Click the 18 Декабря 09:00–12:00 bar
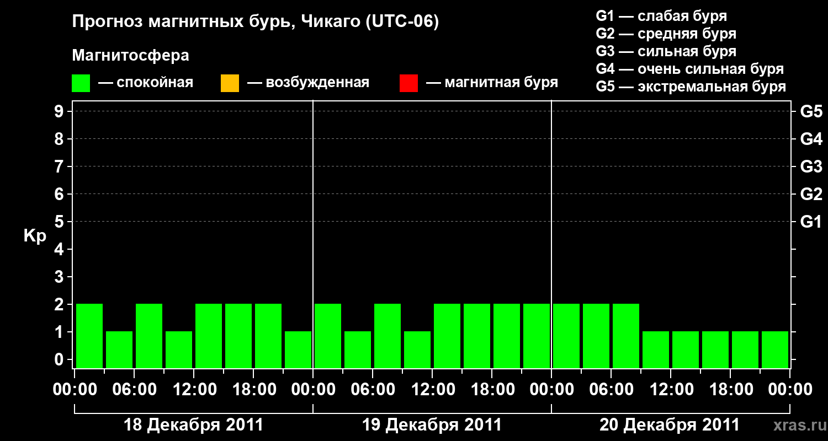The image size is (828, 441). coord(179,349)
